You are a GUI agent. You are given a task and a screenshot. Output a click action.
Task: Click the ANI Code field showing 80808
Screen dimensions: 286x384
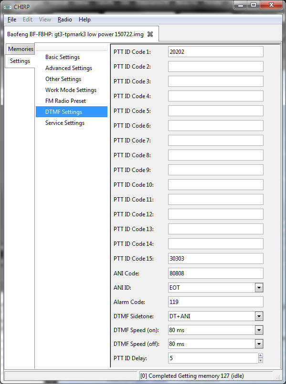tap(215, 273)
